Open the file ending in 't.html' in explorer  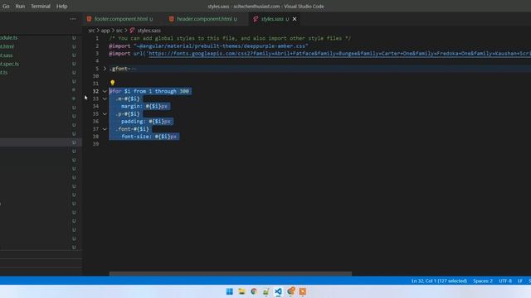click(7, 46)
